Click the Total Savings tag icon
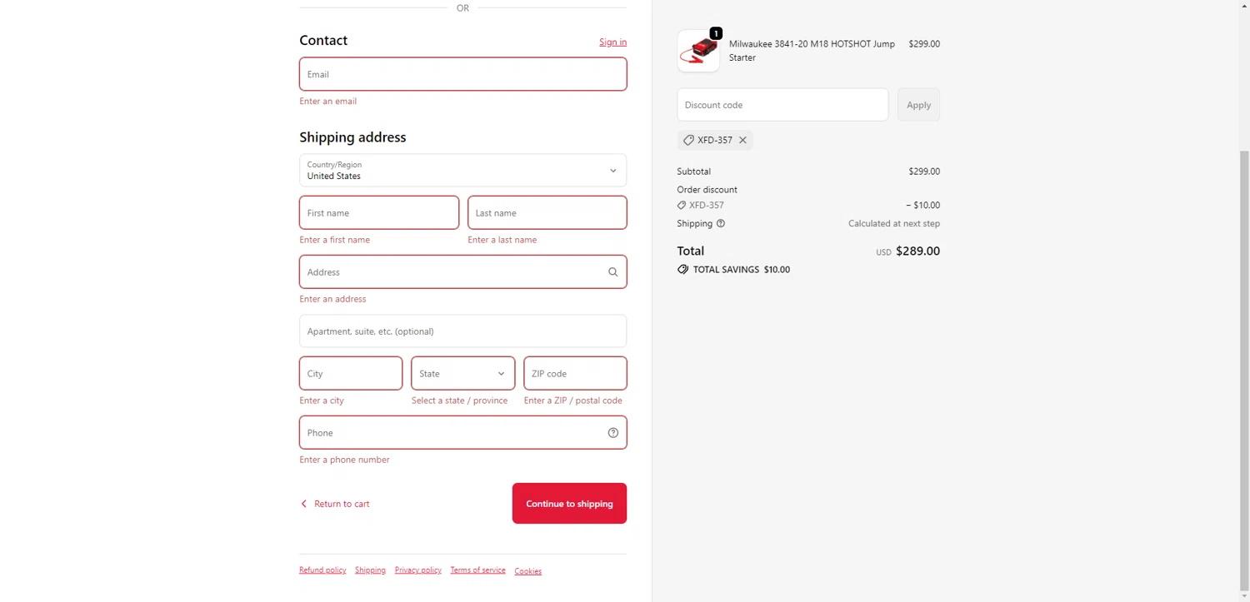1250x602 pixels. [683, 270]
